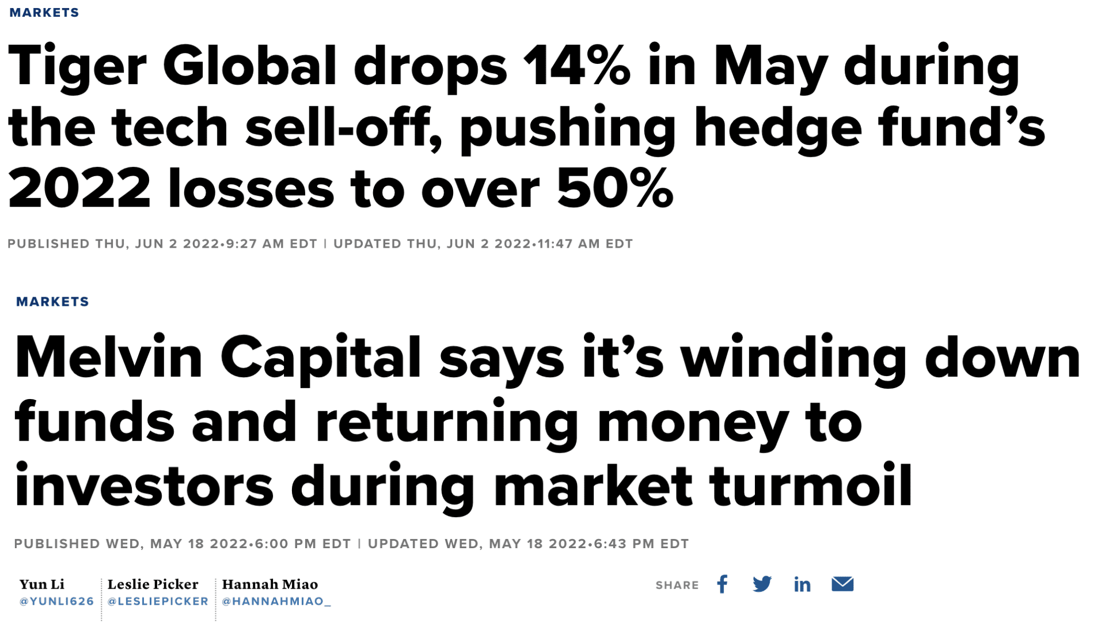1101x638 pixels.
Task: Open the @HANNAHMIAO_ Twitter handle
Action: 276,602
